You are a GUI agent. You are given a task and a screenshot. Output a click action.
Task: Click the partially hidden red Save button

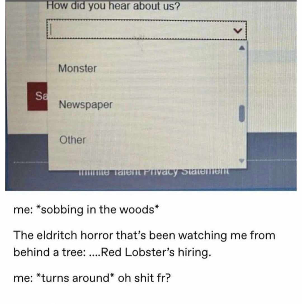[x=37, y=96]
